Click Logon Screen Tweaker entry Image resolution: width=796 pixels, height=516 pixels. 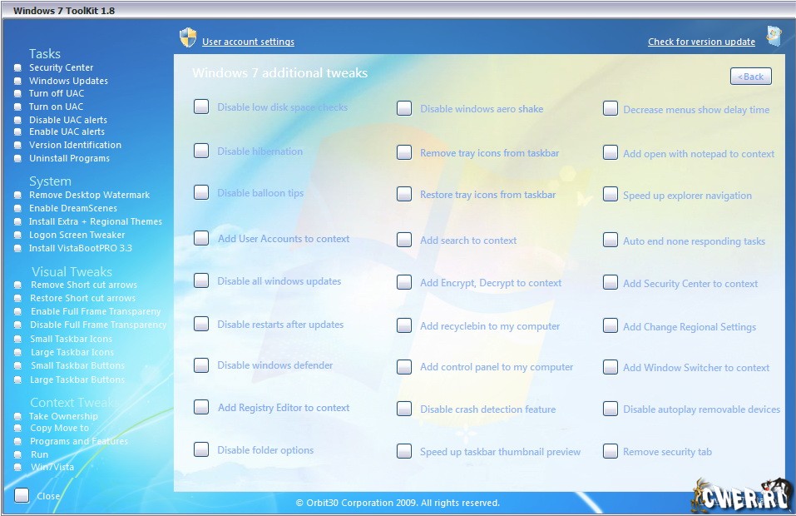coord(77,235)
